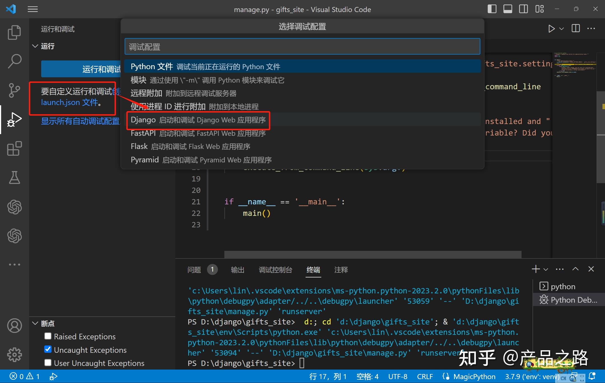Open the ChatGPT extension icon in sidebar

click(x=15, y=207)
